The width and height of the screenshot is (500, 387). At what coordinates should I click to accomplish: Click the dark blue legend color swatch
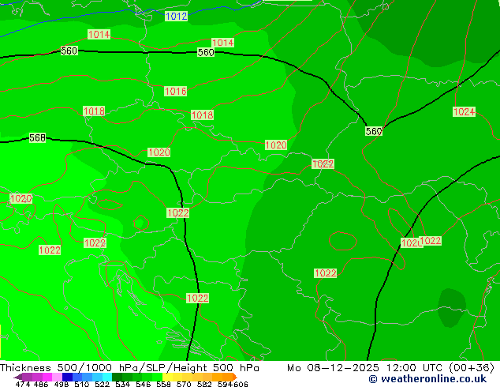67,377
